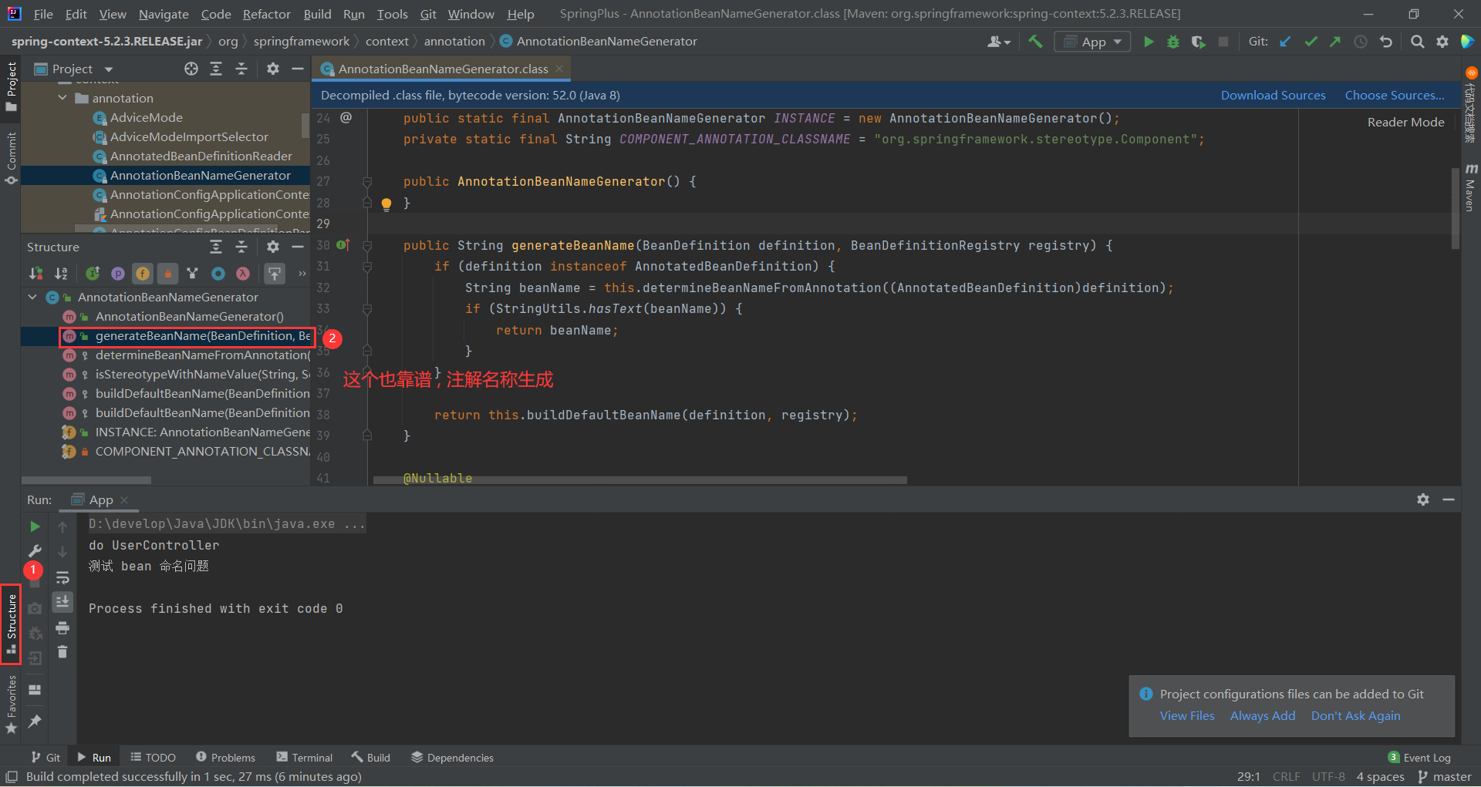Commit changes using Git checkmark icon

pyautogui.click(x=1311, y=42)
